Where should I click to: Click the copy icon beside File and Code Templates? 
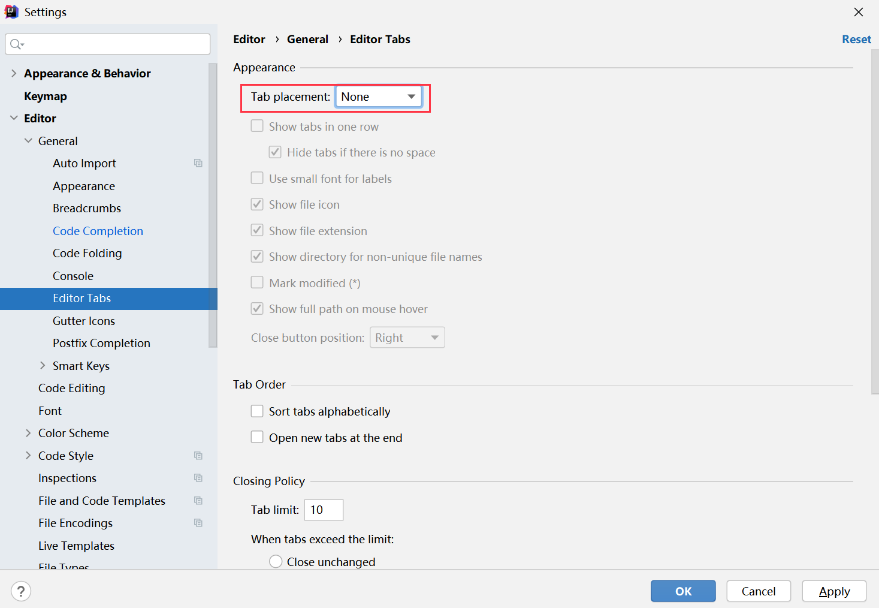click(x=198, y=501)
